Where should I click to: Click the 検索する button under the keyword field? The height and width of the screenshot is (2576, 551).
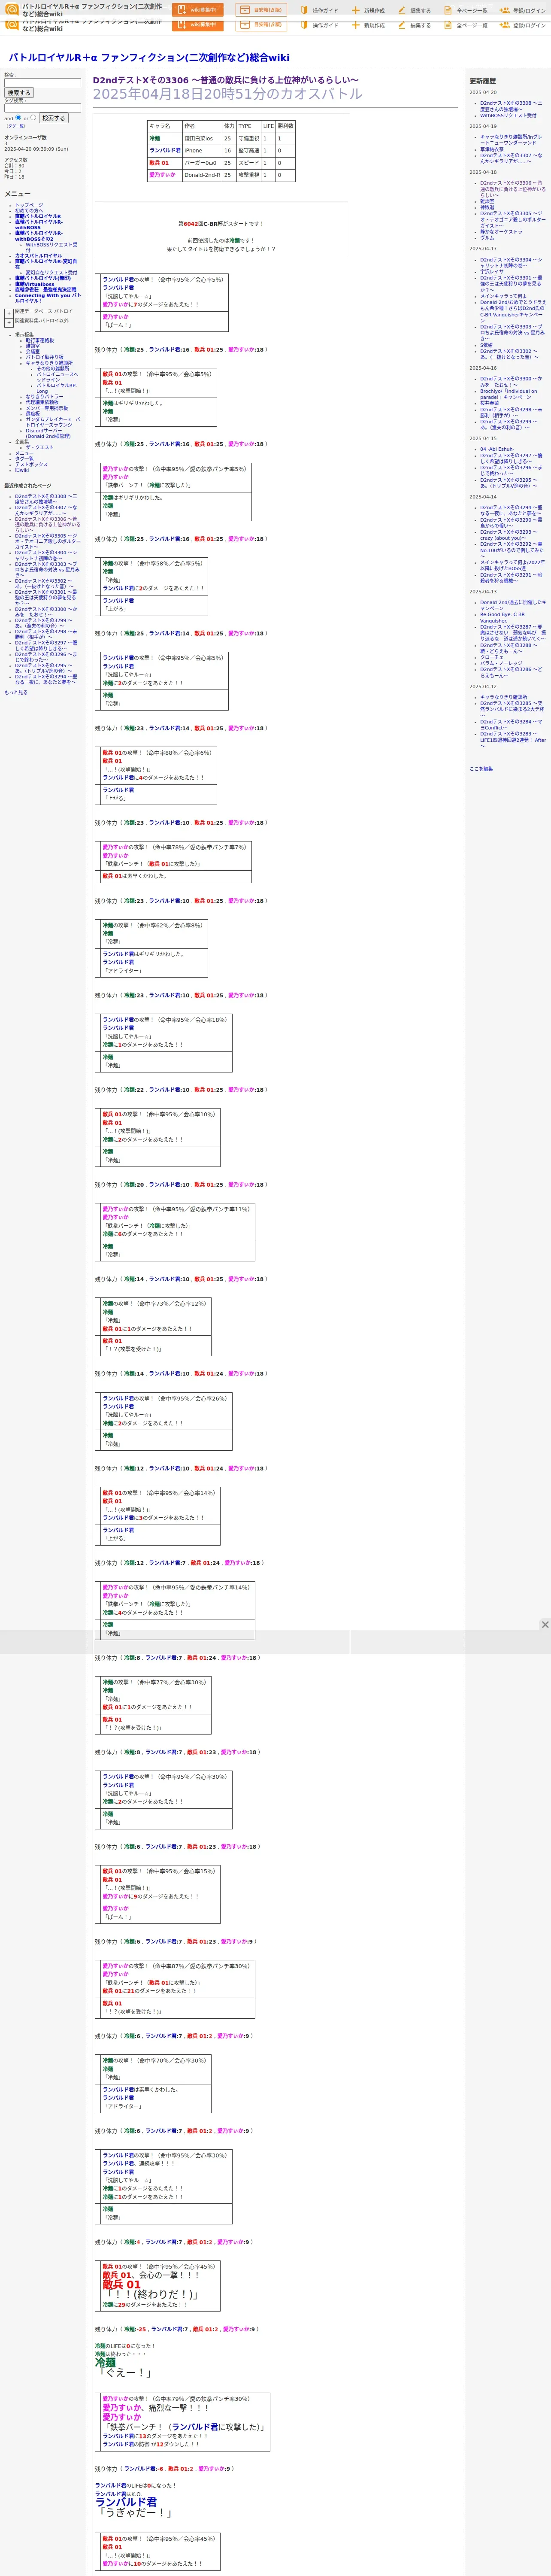tap(19, 93)
